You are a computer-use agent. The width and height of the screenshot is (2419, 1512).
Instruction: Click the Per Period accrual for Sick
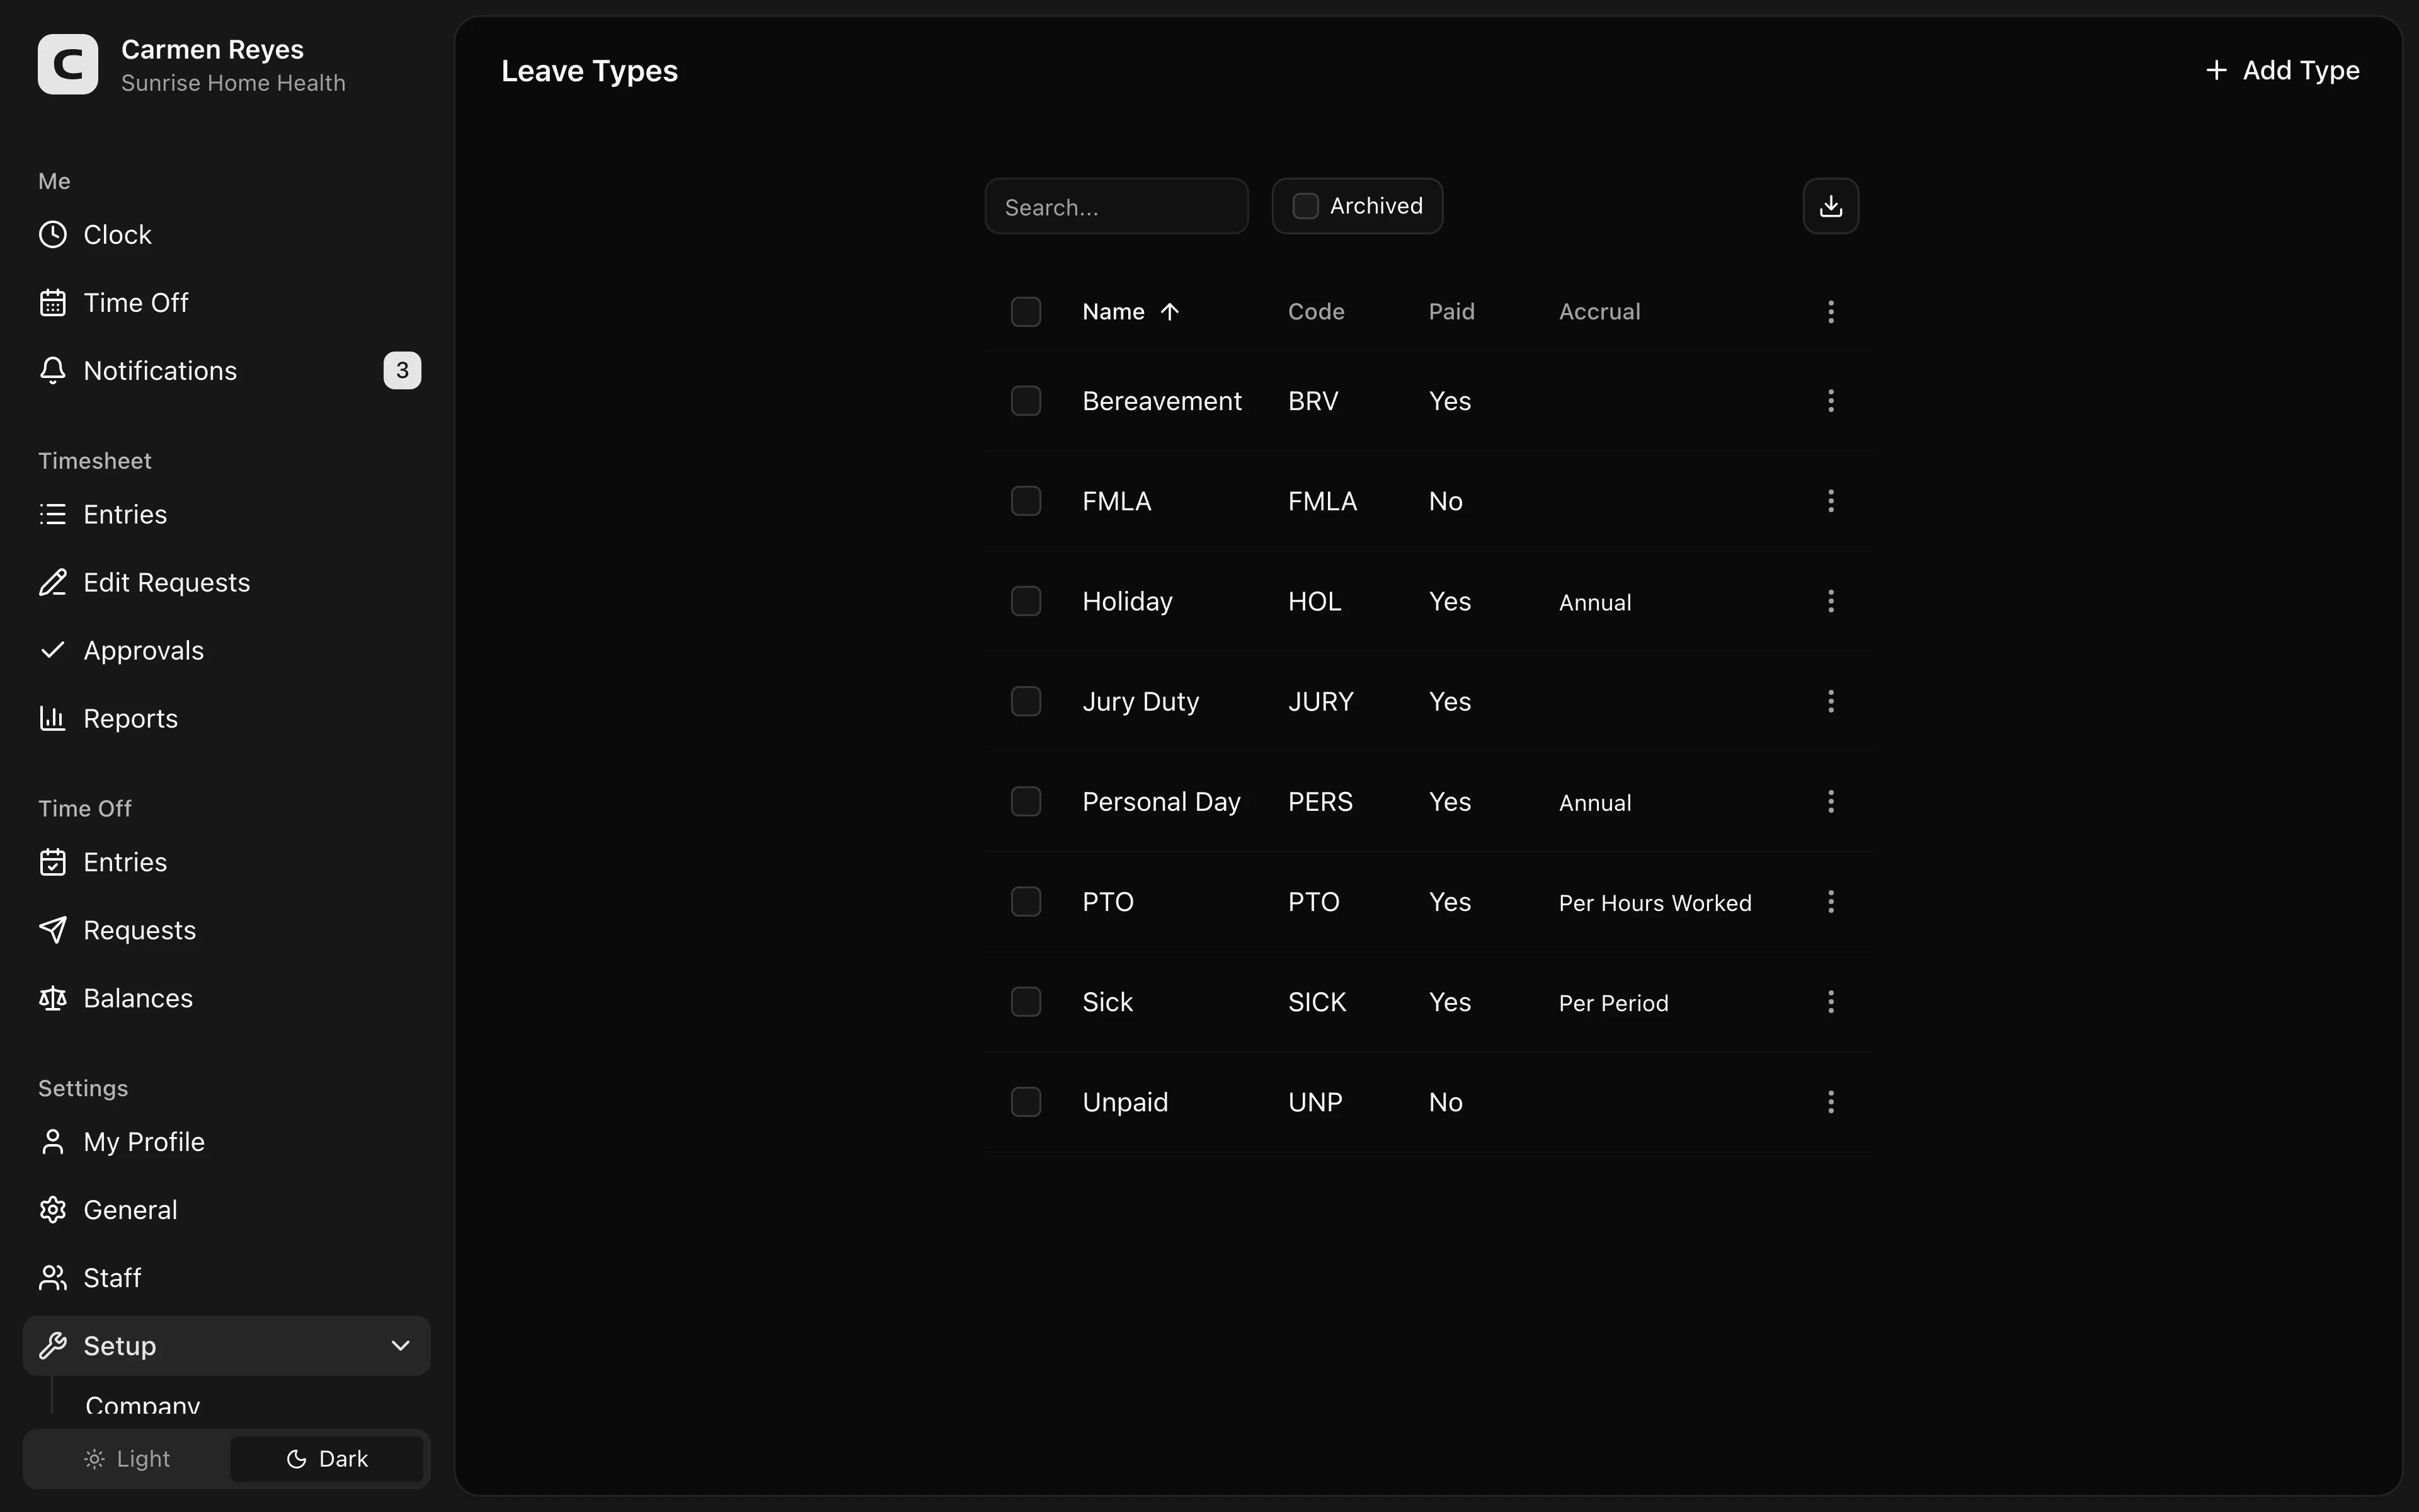click(1613, 1003)
